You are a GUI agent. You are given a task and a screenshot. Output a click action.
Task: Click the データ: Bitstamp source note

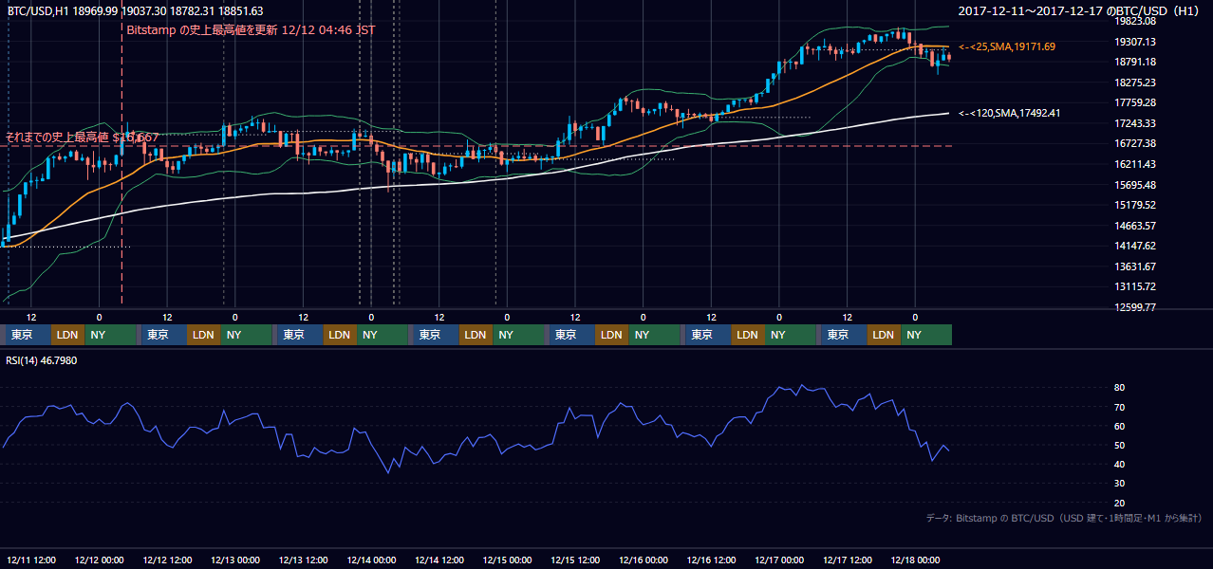pyautogui.click(x=1063, y=518)
